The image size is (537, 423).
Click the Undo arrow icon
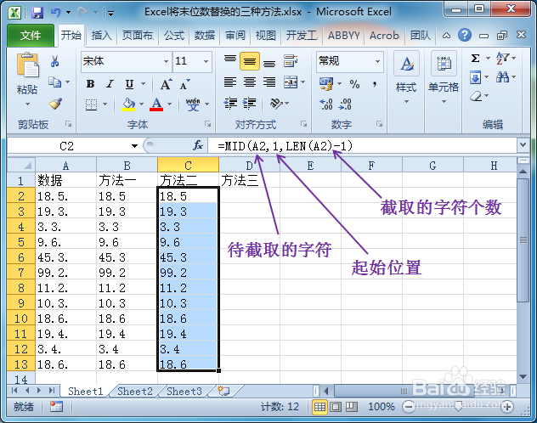55,13
